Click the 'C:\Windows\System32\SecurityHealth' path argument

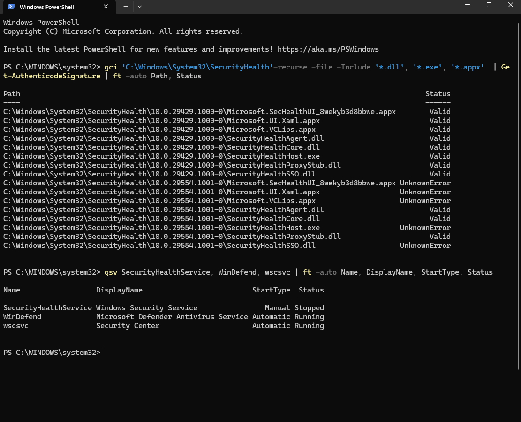pos(197,67)
